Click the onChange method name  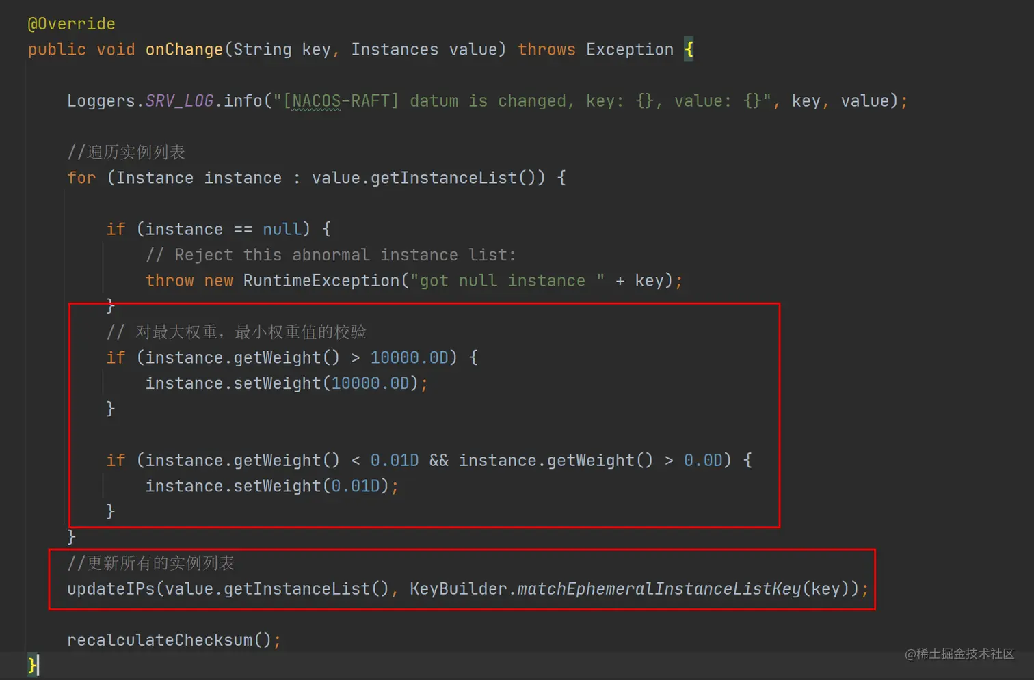[184, 50]
